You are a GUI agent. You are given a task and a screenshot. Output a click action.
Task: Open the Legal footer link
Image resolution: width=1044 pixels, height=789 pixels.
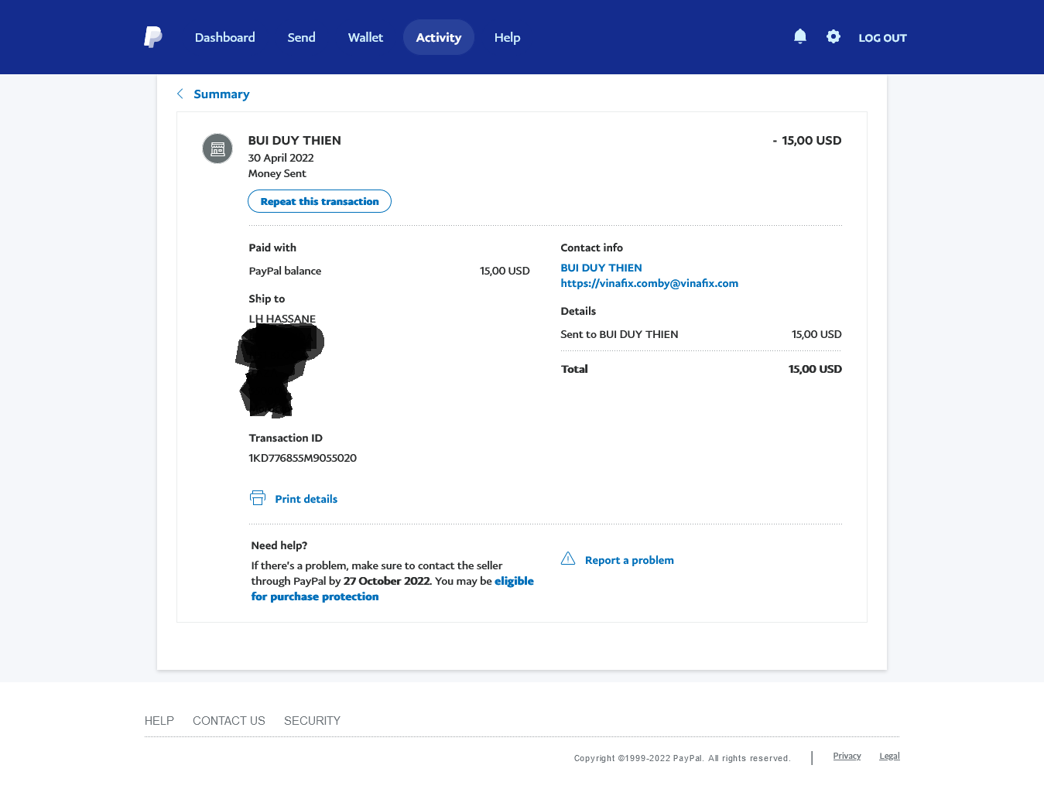coord(889,756)
